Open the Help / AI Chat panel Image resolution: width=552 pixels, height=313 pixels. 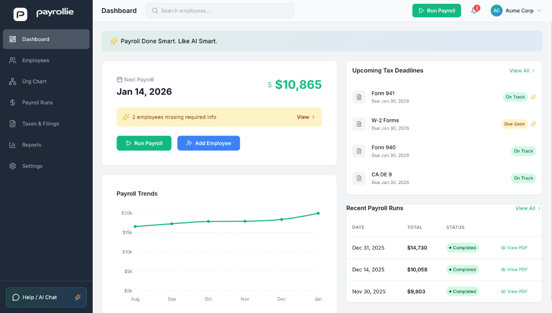tap(46, 297)
